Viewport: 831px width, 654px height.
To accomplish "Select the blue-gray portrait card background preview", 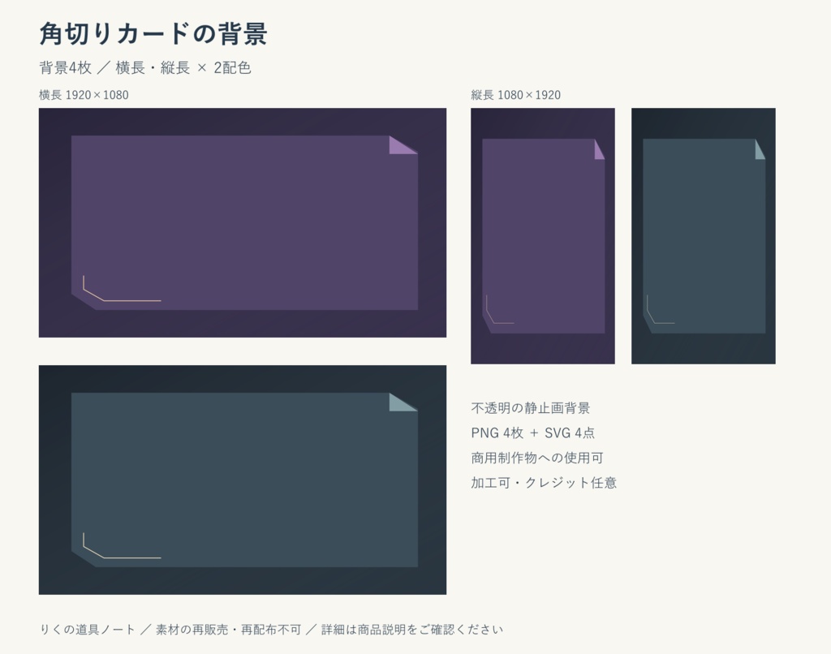I will point(704,236).
